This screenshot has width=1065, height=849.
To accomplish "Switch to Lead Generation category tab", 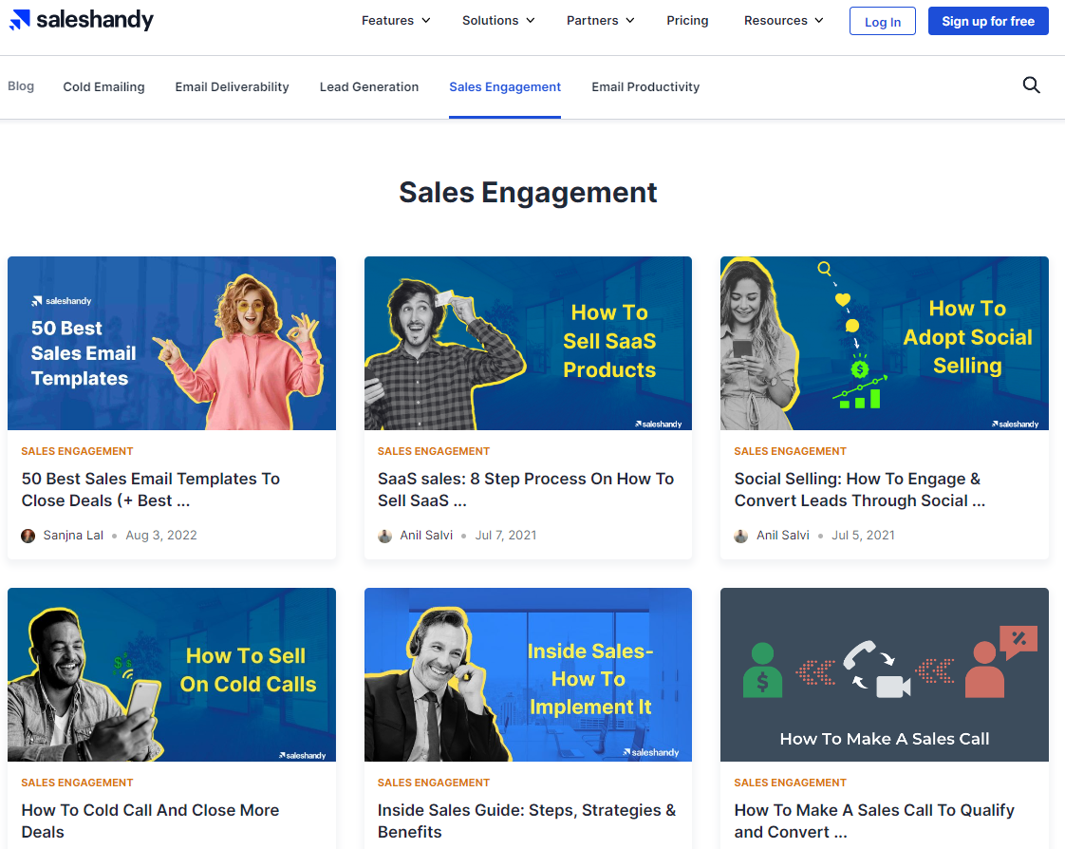I will coord(369,87).
